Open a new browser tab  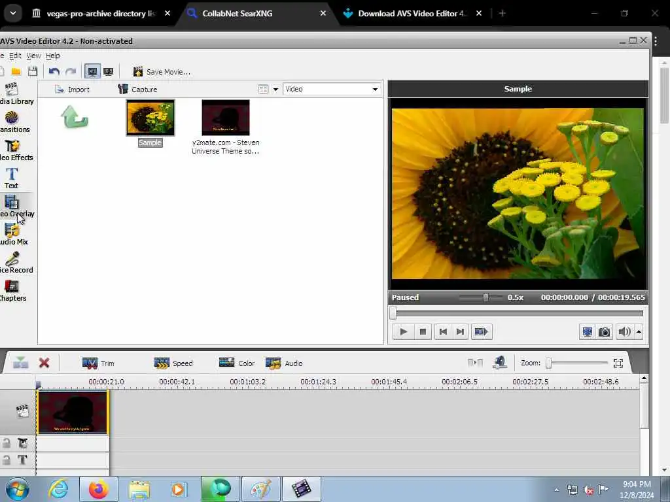point(502,13)
